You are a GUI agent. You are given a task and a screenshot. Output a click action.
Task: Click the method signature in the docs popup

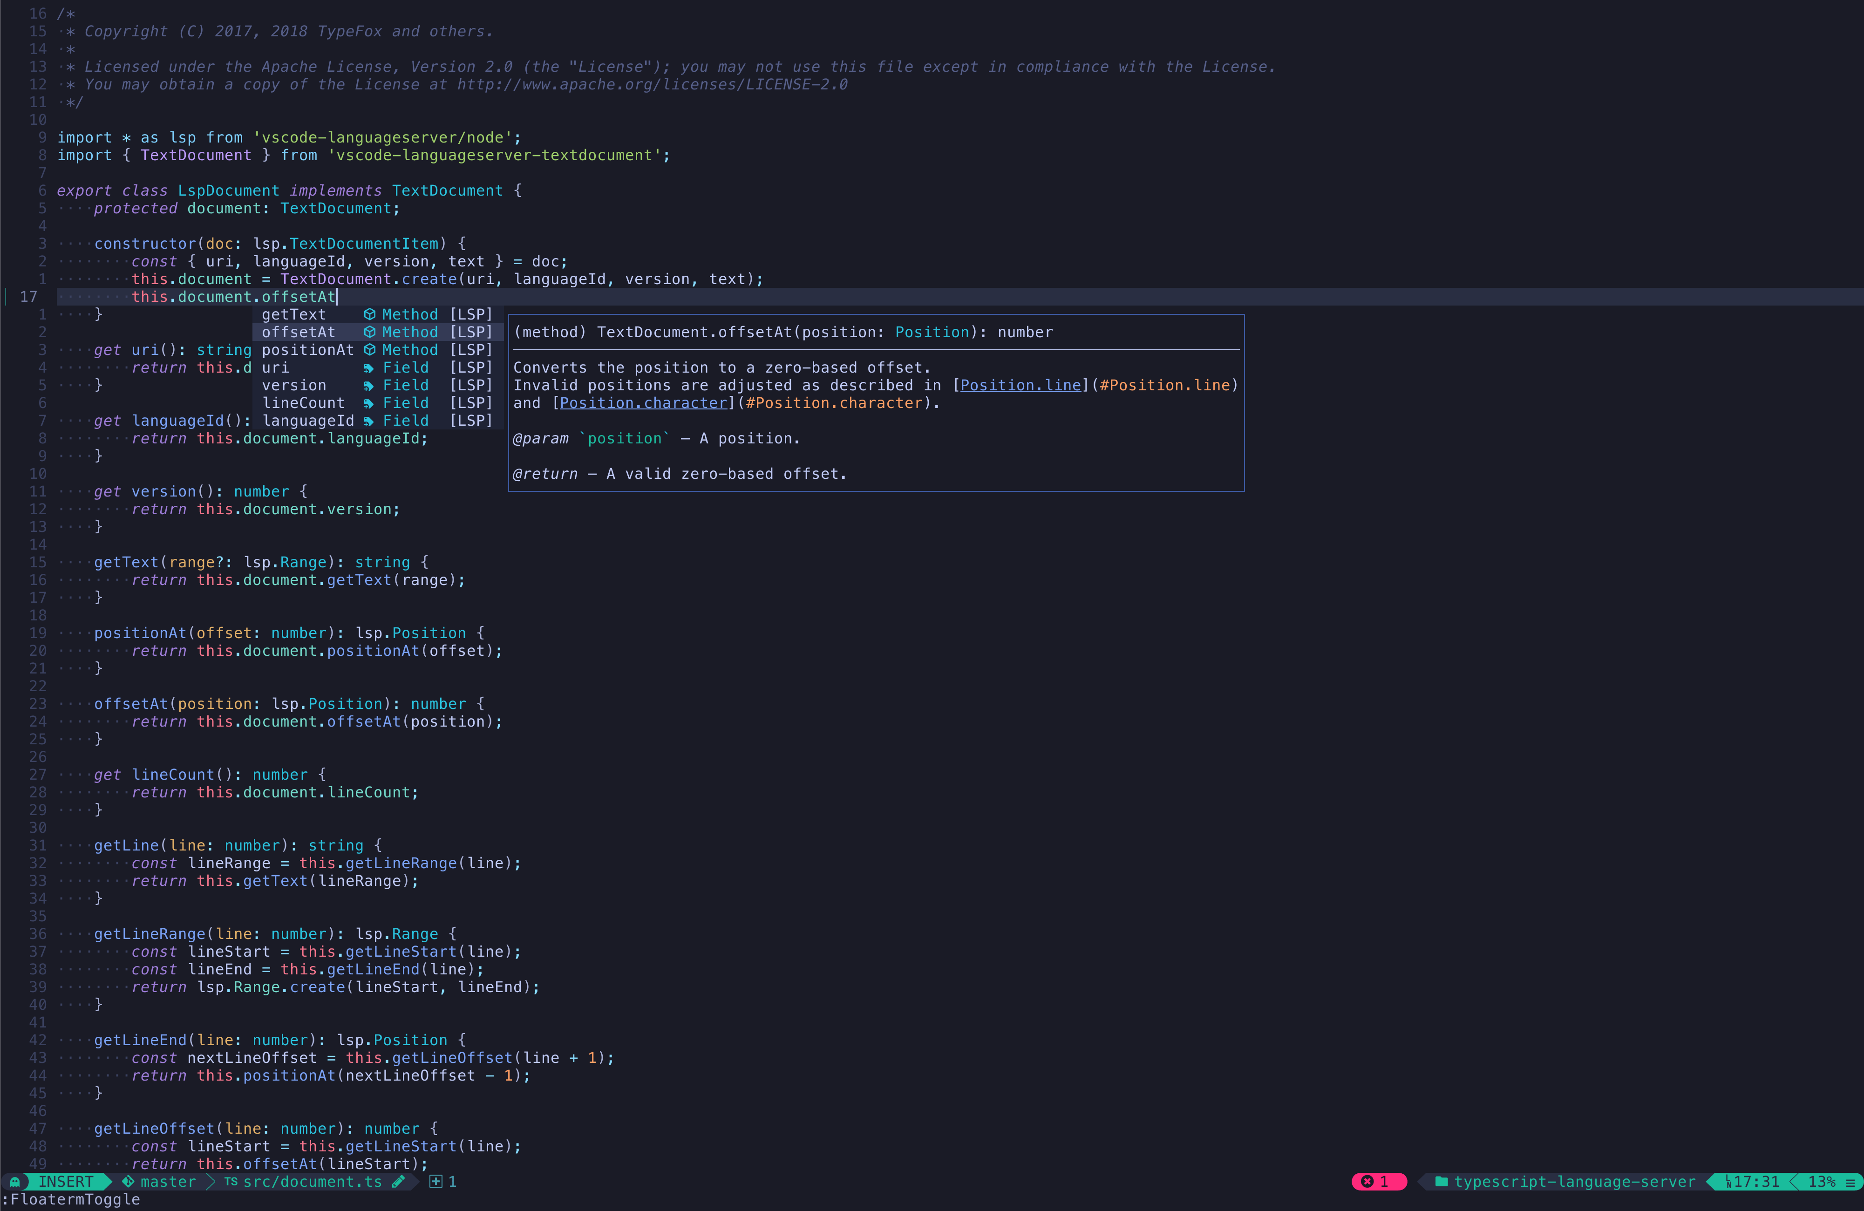[783, 332]
